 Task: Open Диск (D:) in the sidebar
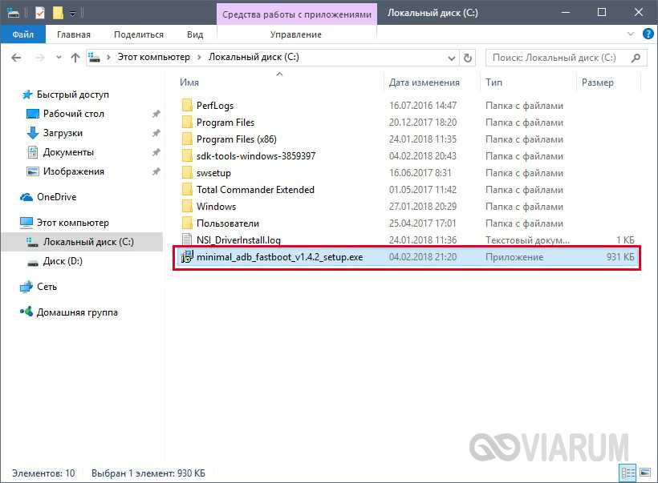click(63, 261)
